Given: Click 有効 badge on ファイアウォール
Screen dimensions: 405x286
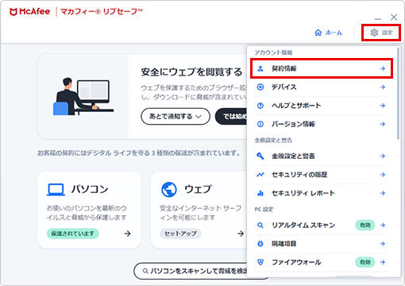Looking at the screenshot, I should pyautogui.click(x=365, y=262).
